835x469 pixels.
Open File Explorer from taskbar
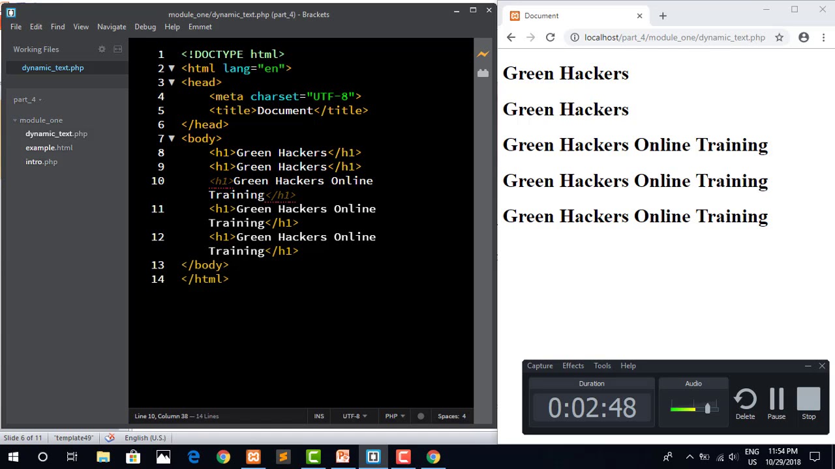[103, 457]
